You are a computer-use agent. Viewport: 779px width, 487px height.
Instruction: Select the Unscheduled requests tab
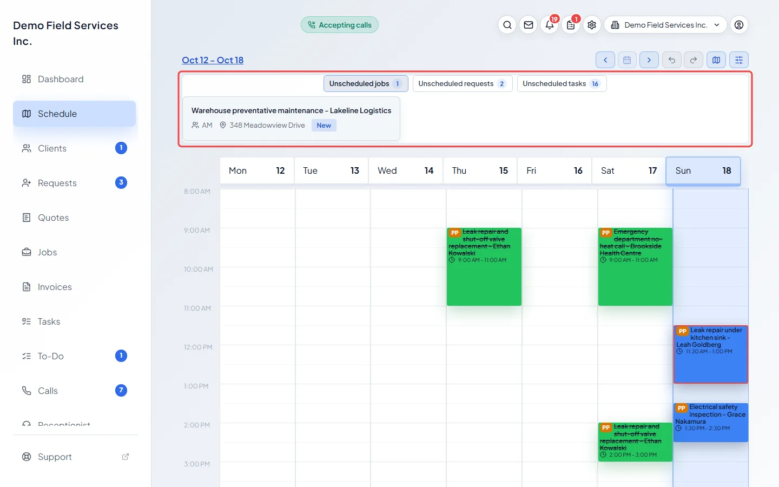pos(463,84)
